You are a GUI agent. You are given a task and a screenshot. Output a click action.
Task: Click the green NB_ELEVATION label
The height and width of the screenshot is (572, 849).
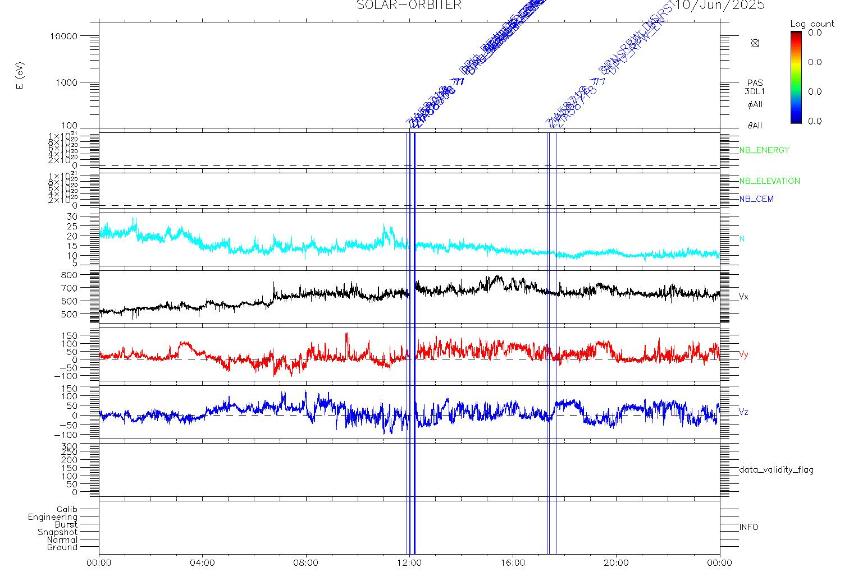769,181
